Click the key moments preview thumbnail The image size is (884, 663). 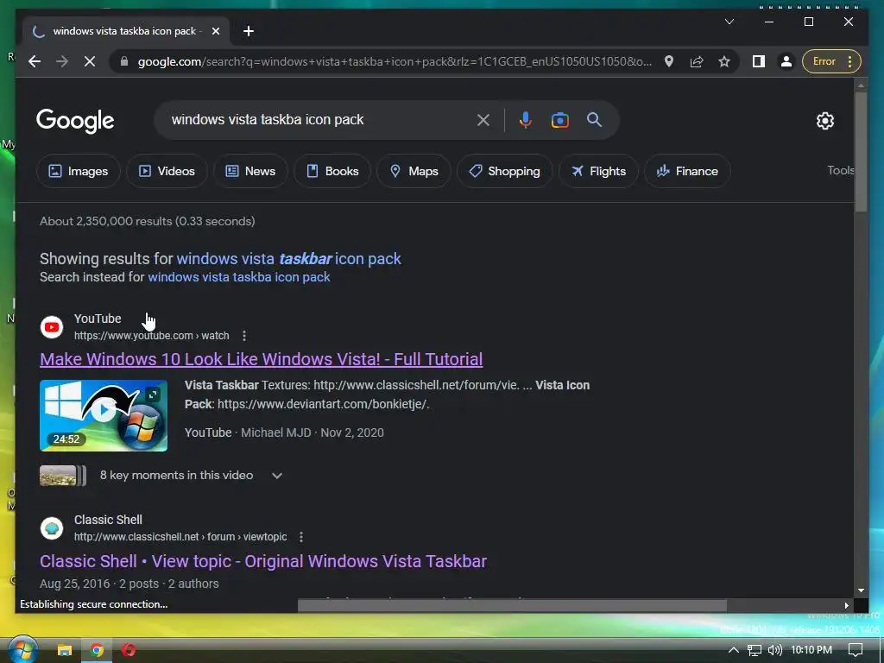click(x=62, y=476)
